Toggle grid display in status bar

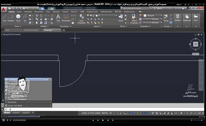pyautogui.click(x=111, y=113)
